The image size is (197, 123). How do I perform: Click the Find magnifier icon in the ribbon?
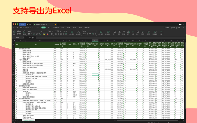pyautogui.click(x=161, y=32)
